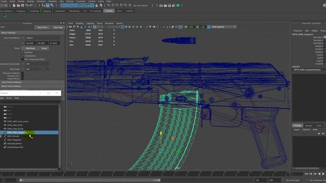326x183 pixels.
Task: Click the New Scene icon in the status line
Action: 14,6
